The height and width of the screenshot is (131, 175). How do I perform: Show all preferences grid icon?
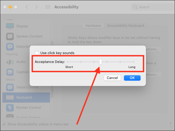pyautogui.click(x=48, y=7)
